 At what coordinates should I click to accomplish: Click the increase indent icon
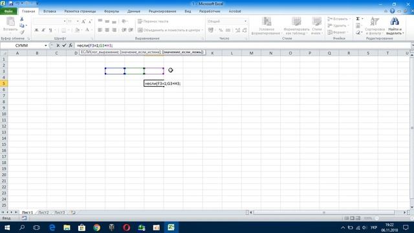(x=131, y=30)
